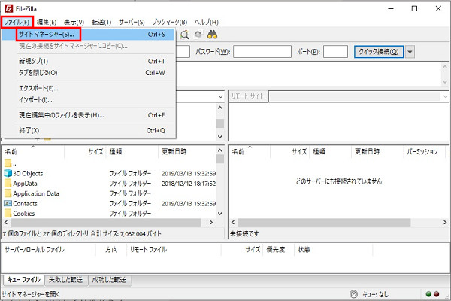Choose 現在編集中のファイルを表示(H)... entry
Screen dimensions: 451x301
88,115
